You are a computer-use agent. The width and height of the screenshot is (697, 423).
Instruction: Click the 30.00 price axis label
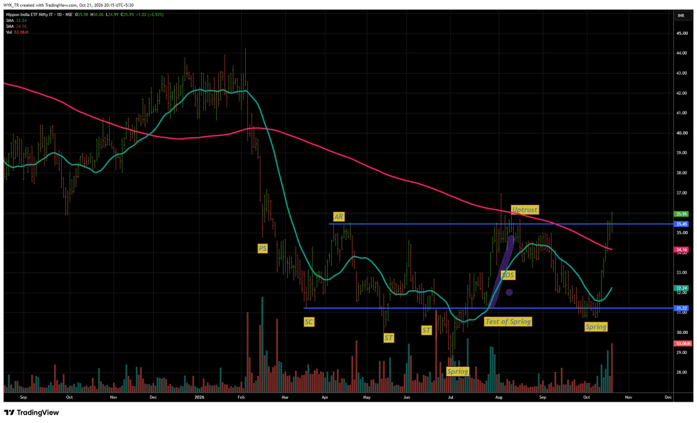(x=682, y=333)
